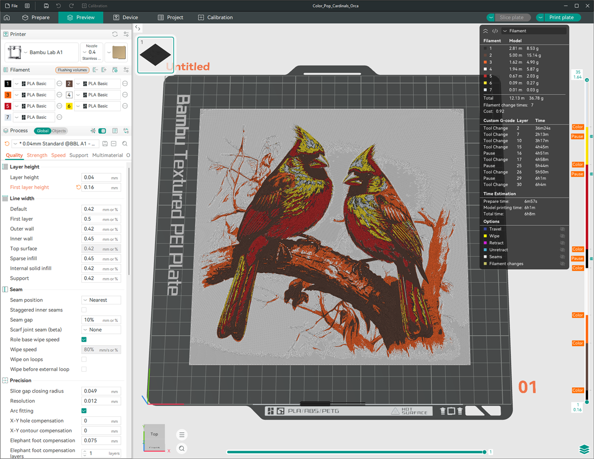This screenshot has width=594, height=459.
Task: Switch to the Project tab
Action: point(170,17)
